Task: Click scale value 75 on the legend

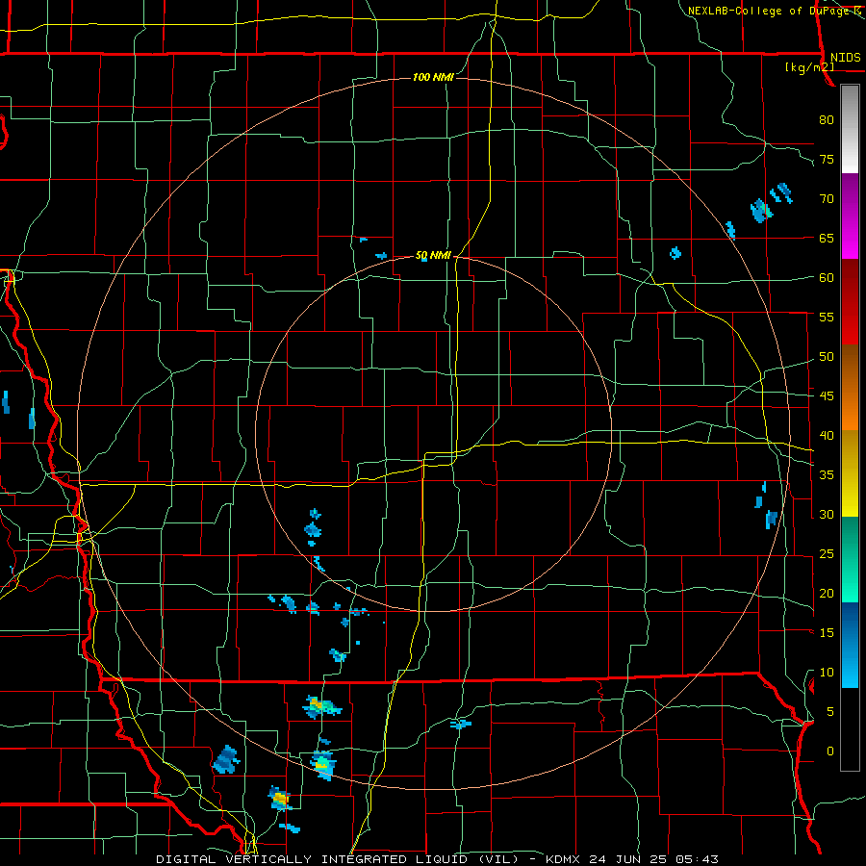Action: point(827,159)
